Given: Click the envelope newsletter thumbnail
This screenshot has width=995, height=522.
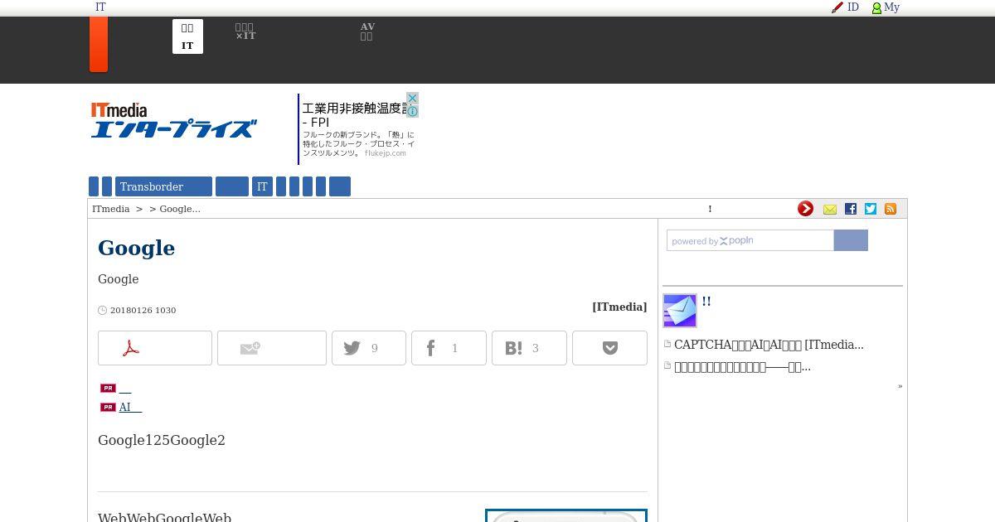Looking at the screenshot, I should point(680,311).
